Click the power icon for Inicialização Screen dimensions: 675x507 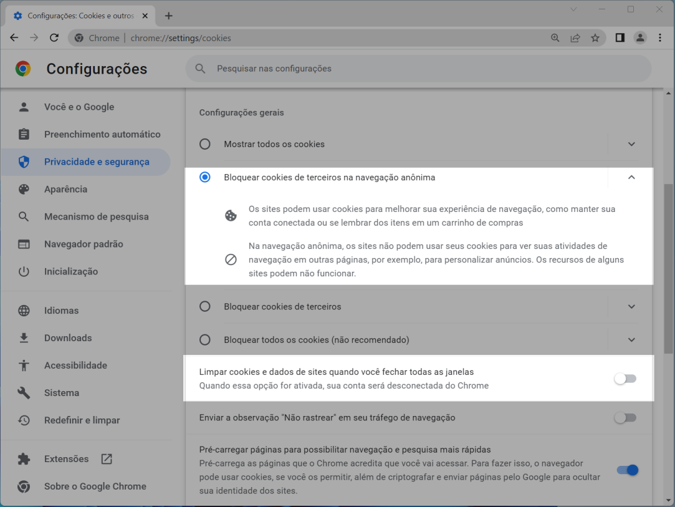24,271
